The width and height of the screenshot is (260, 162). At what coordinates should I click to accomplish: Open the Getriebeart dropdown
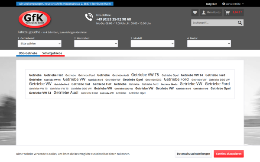point(39,44)
